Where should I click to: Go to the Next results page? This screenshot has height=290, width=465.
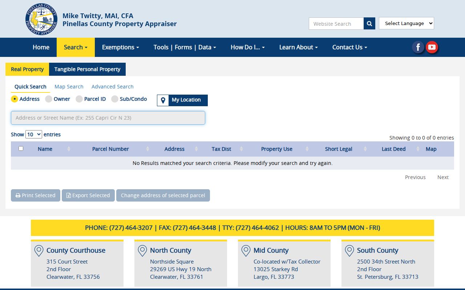coord(443,177)
